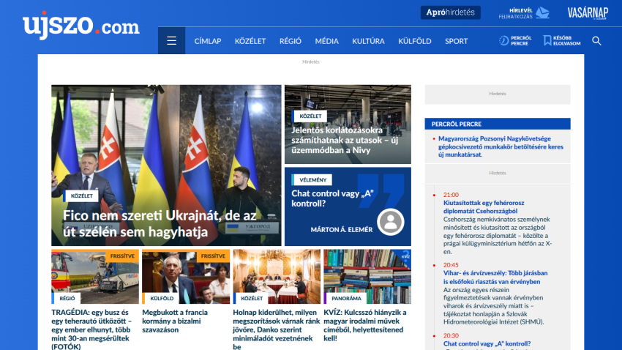The height and width of the screenshot is (350, 622).
Task: Click the Frissítve badge on France article
Action: [213, 256]
